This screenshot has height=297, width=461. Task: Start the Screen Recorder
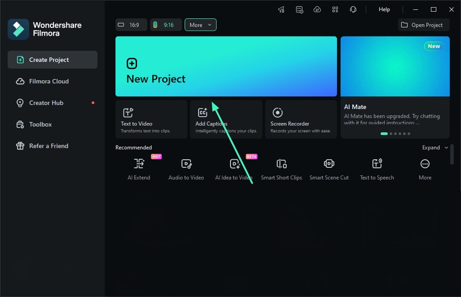[301, 119]
